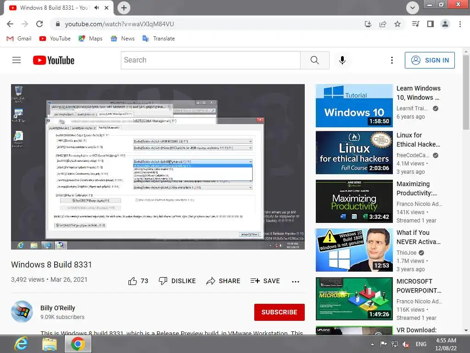Open the media control icon
The image size is (470, 353).
(x=415, y=24)
